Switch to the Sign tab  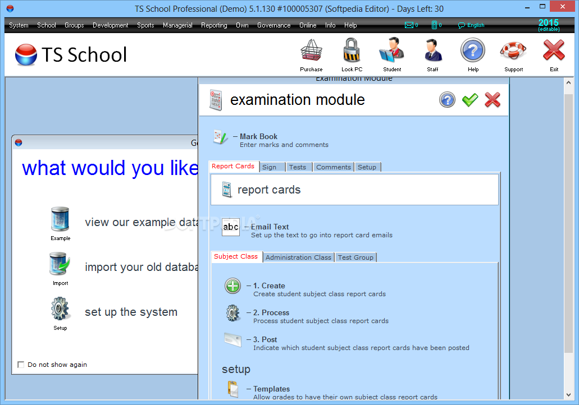click(272, 167)
